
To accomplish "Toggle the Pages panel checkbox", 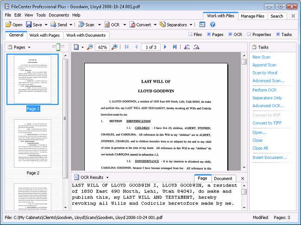I will pyautogui.click(x=209, y=35).
